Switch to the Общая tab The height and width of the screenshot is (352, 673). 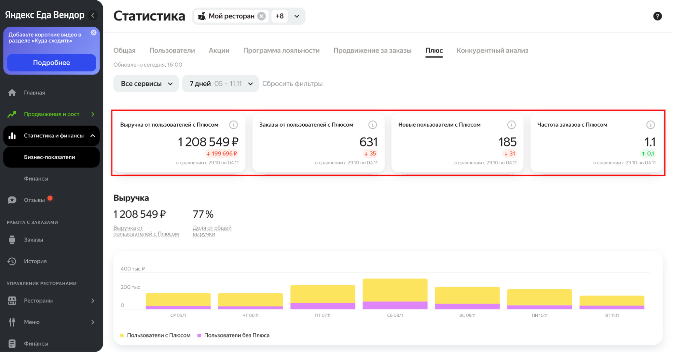point(125,51)
